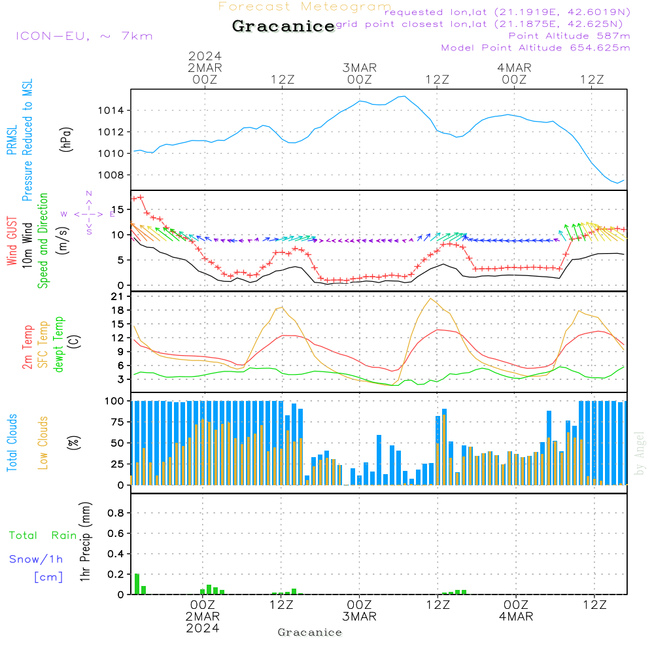Click the Low Clouds legend label

[x=43, y=443]
